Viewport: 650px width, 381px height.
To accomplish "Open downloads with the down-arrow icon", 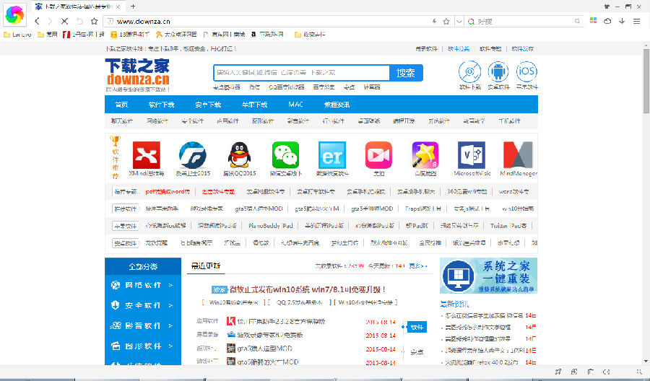I will coord(622,21).
